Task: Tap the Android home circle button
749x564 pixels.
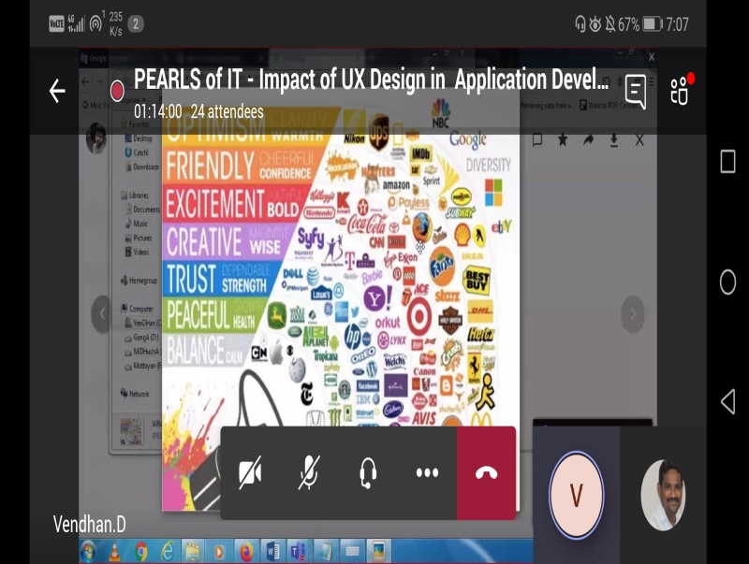Action: tap(728, 282)
